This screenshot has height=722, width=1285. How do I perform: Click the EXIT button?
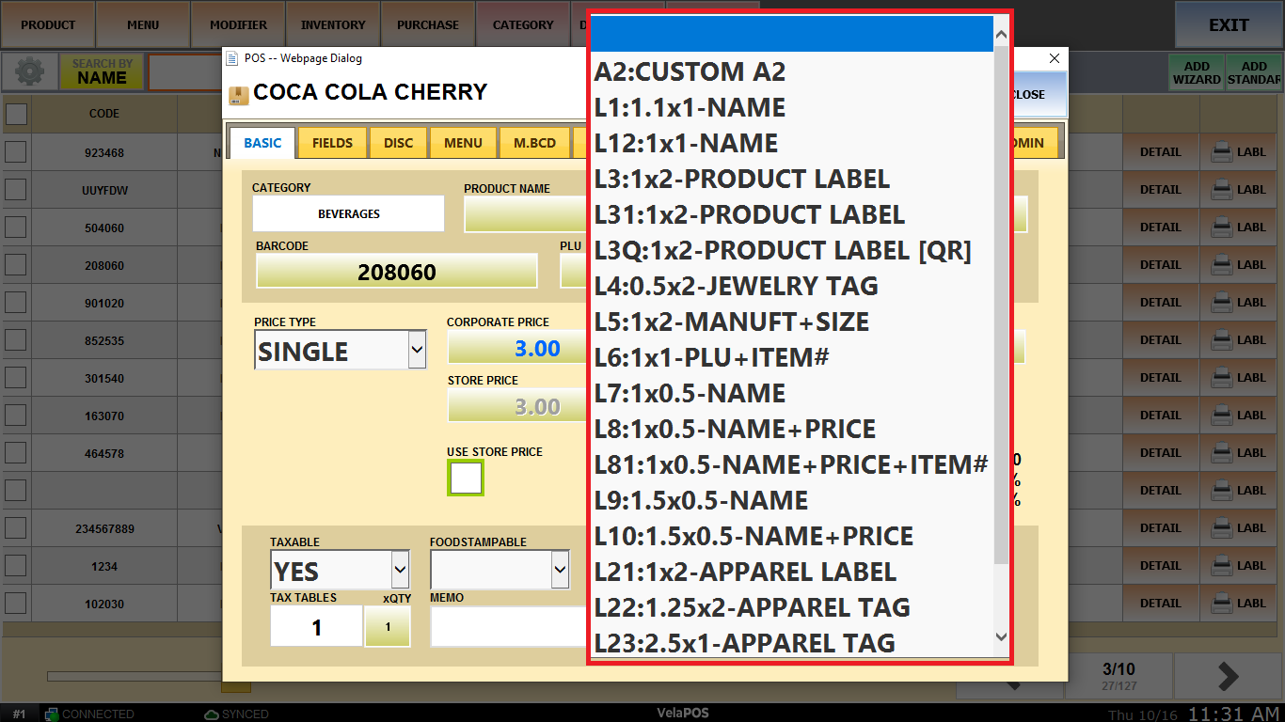click(x=1228, y=25)
